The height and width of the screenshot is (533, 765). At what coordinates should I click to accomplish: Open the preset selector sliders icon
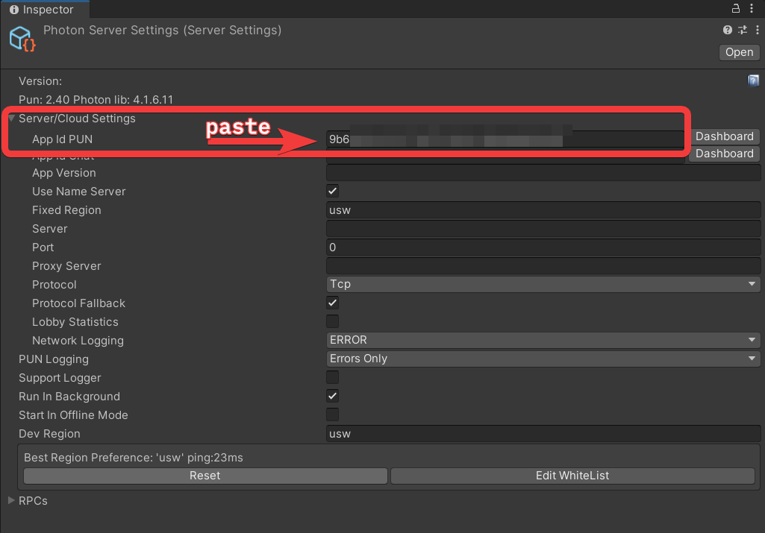[743, 31]
